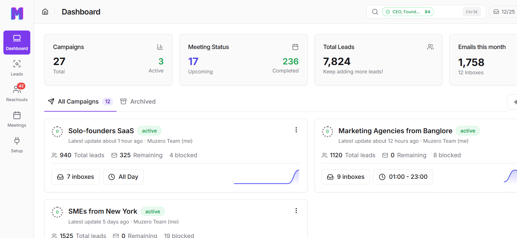The height and width of the screenshot is (238, 517).
Task: Click the 8 blocked stat
Action: pos(447,155)
